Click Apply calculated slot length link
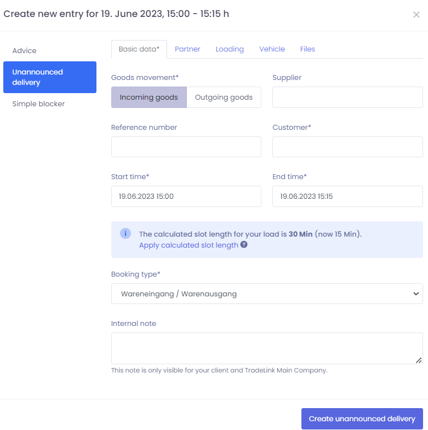 click(x=189, y=245)
